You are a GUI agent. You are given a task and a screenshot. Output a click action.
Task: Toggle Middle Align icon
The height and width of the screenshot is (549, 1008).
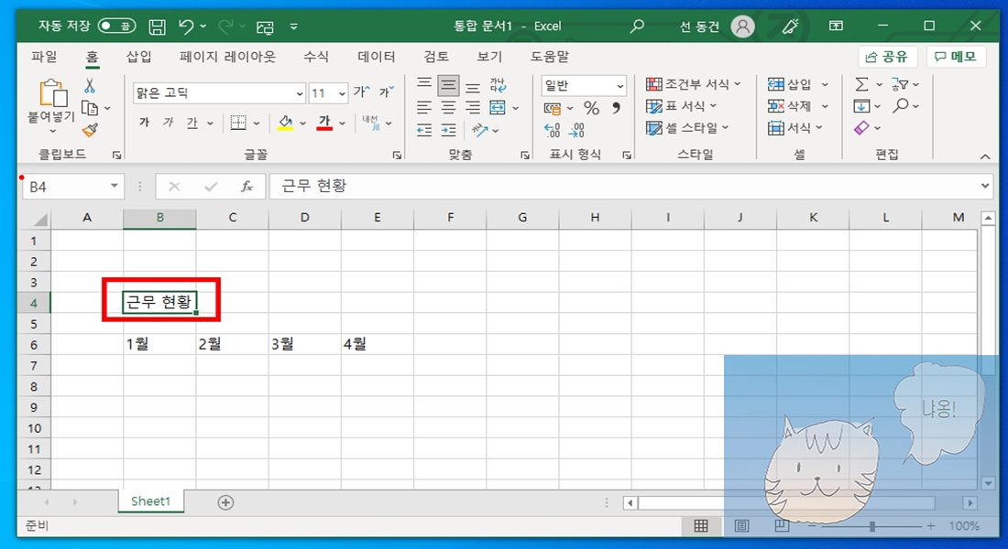[x=448, y=85]
